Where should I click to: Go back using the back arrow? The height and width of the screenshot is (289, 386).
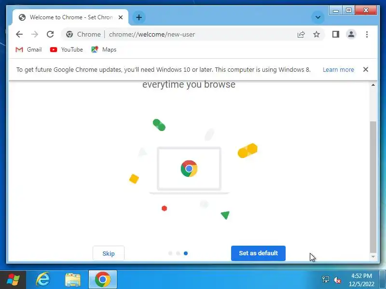pyautogui.click(x=19, y=34)
